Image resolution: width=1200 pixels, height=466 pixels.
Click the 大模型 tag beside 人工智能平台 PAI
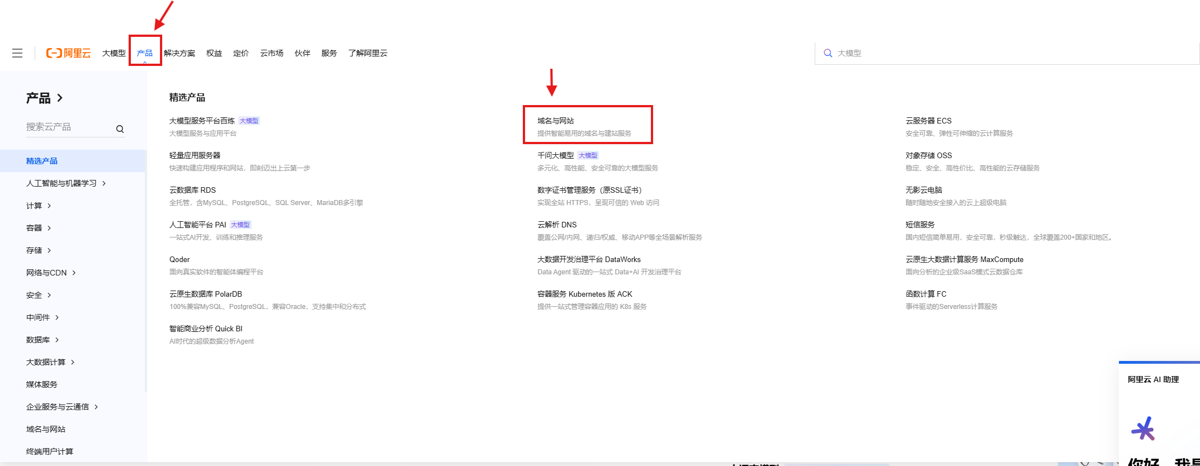pyautogui.click(x=240, y=225)
